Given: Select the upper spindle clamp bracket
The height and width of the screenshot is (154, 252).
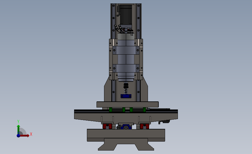Looking at the screenshot, I should click(x=126, y=50).
